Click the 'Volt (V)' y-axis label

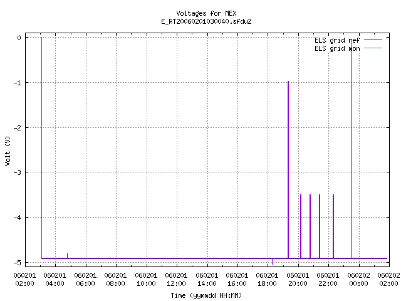(8, 150)
